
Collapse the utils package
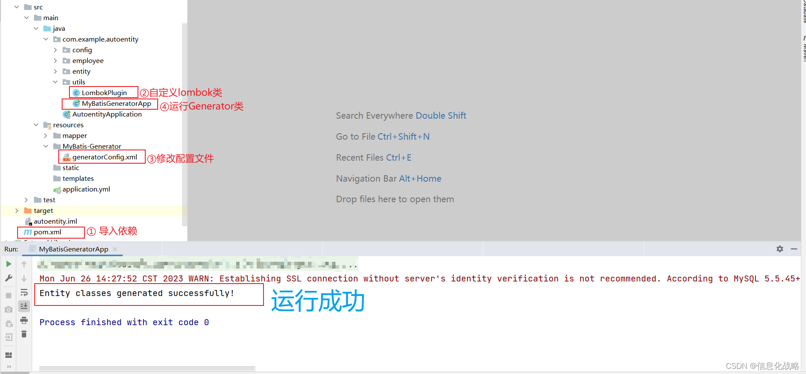[x=55, y=82]
